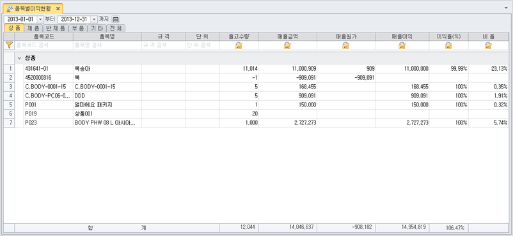Screen dimensions: 513x236
Task: Select the DDD item name cell
Action: click(107, 96)
